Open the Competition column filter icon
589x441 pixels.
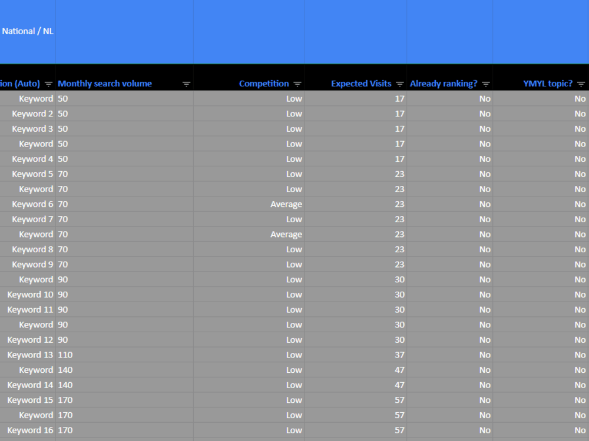(x=297, y=84)
